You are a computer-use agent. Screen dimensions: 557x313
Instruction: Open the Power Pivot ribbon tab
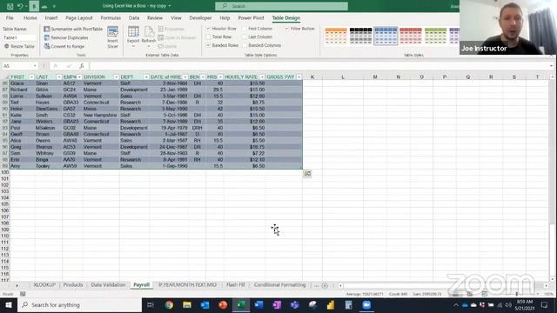coord(251,17)
